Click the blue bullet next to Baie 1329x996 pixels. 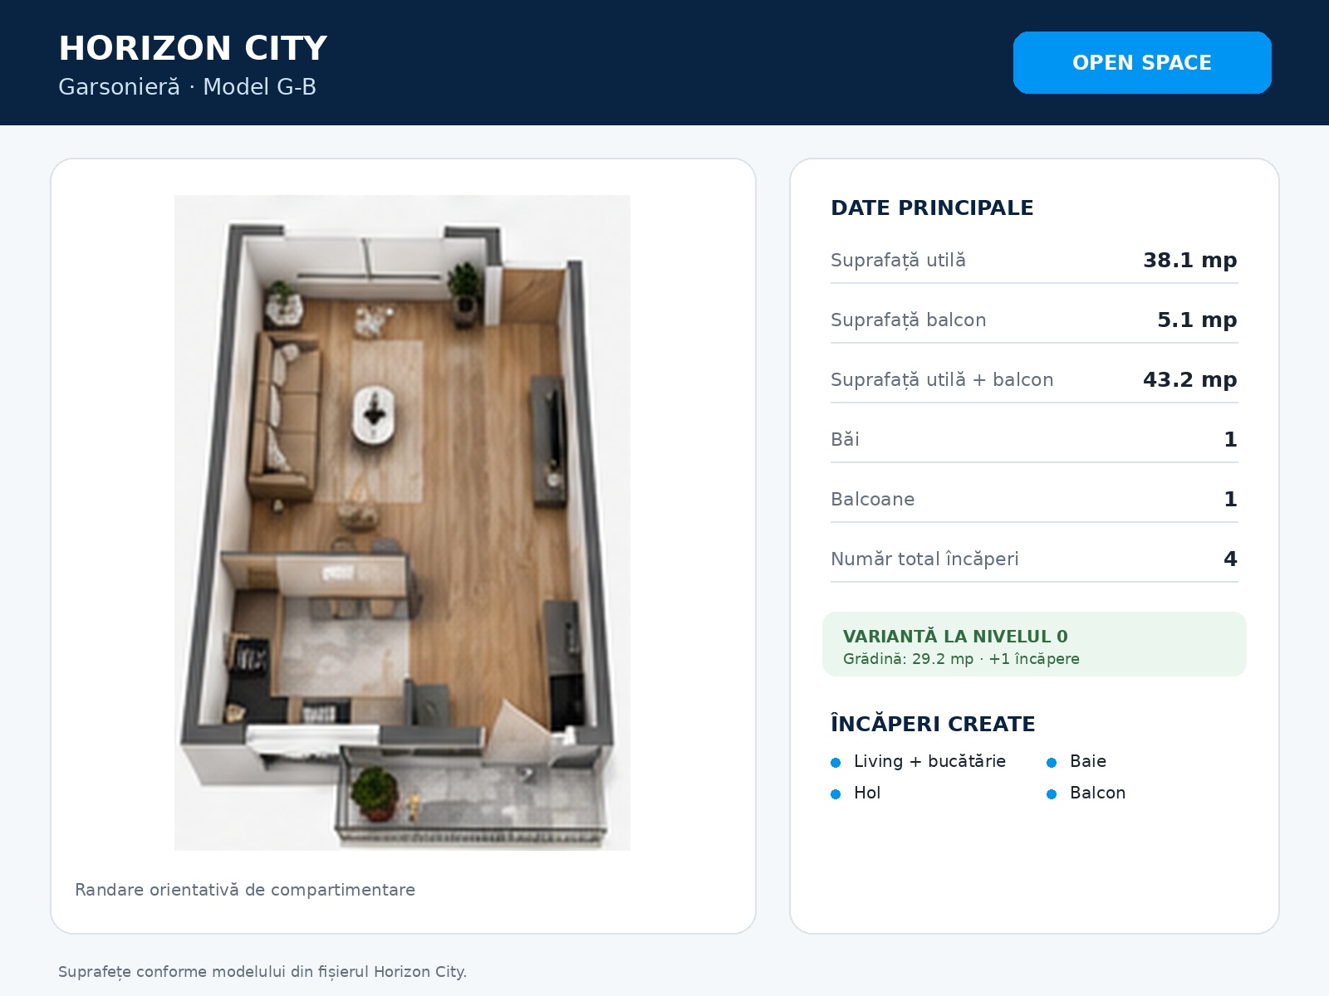pos(1052,763)
